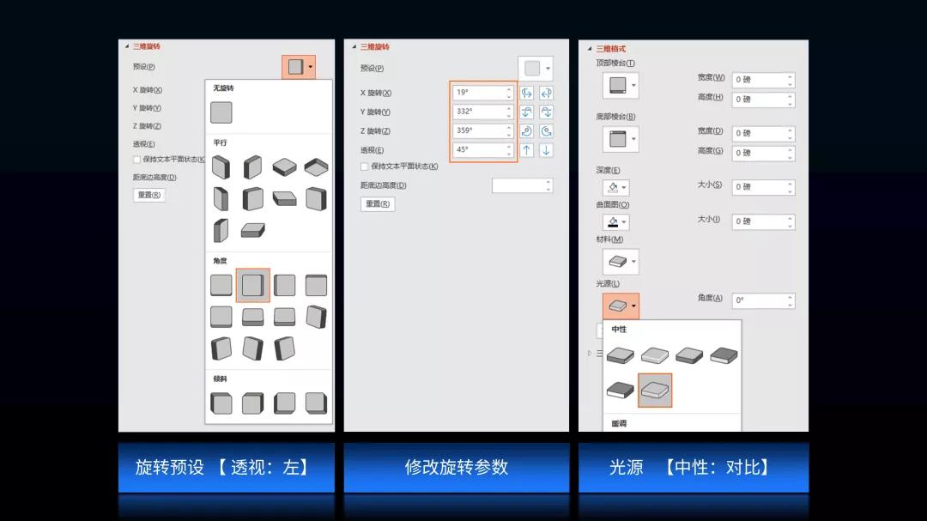927x521 pixels.
Task: Select the last 倾斜 oblique preset (Bottom Right)
Action: coord(316,404)
